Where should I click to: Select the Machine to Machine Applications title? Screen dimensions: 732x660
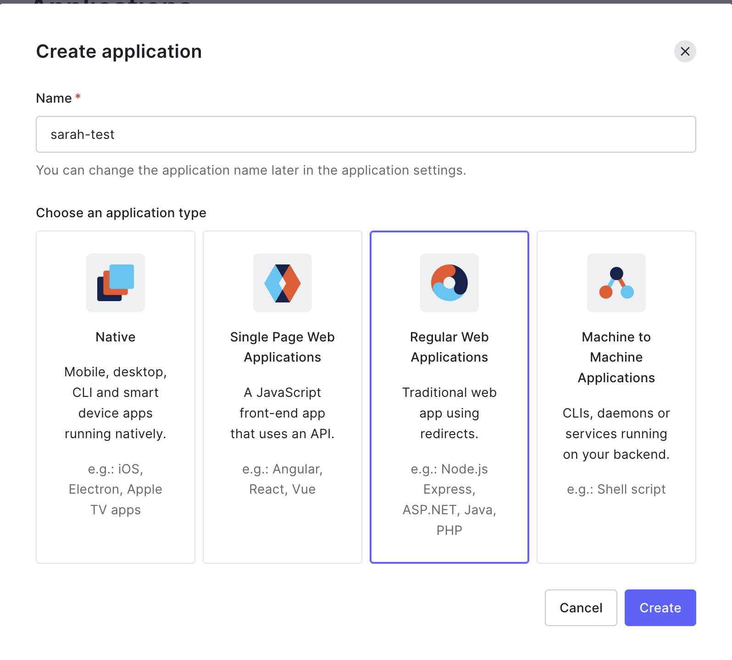pos(616,357)
